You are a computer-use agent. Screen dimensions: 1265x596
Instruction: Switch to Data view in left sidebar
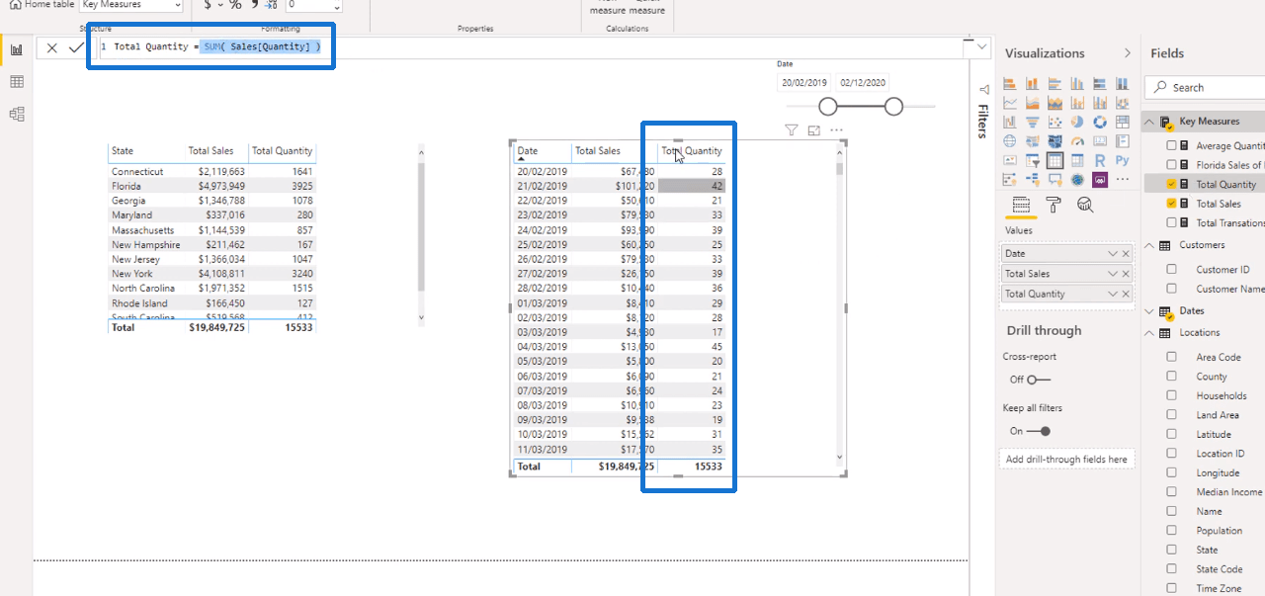[x=17, y=82]
